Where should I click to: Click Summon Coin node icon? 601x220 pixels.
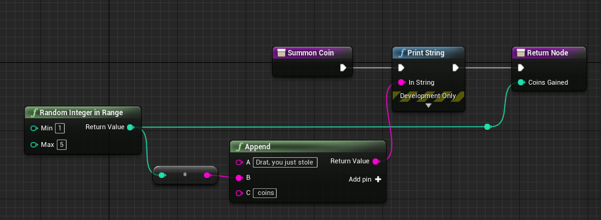tap(282, 53)
